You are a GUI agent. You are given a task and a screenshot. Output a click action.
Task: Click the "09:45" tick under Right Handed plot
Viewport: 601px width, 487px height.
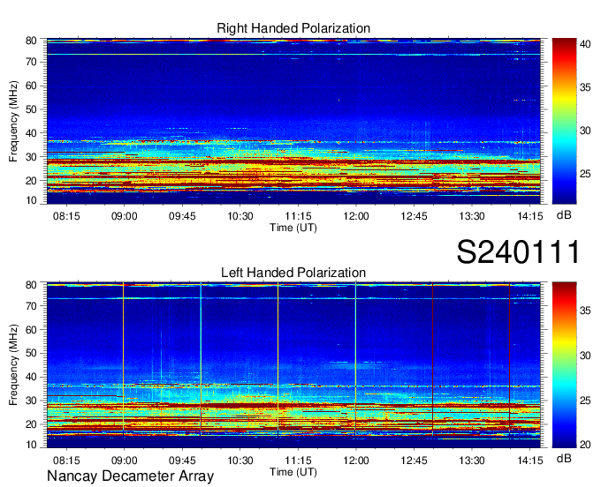pyautogui.click(x=182, y=216)
